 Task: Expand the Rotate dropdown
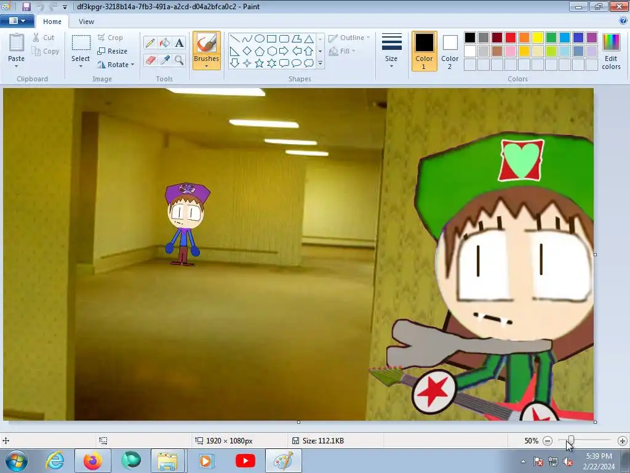tap(133, 65)
